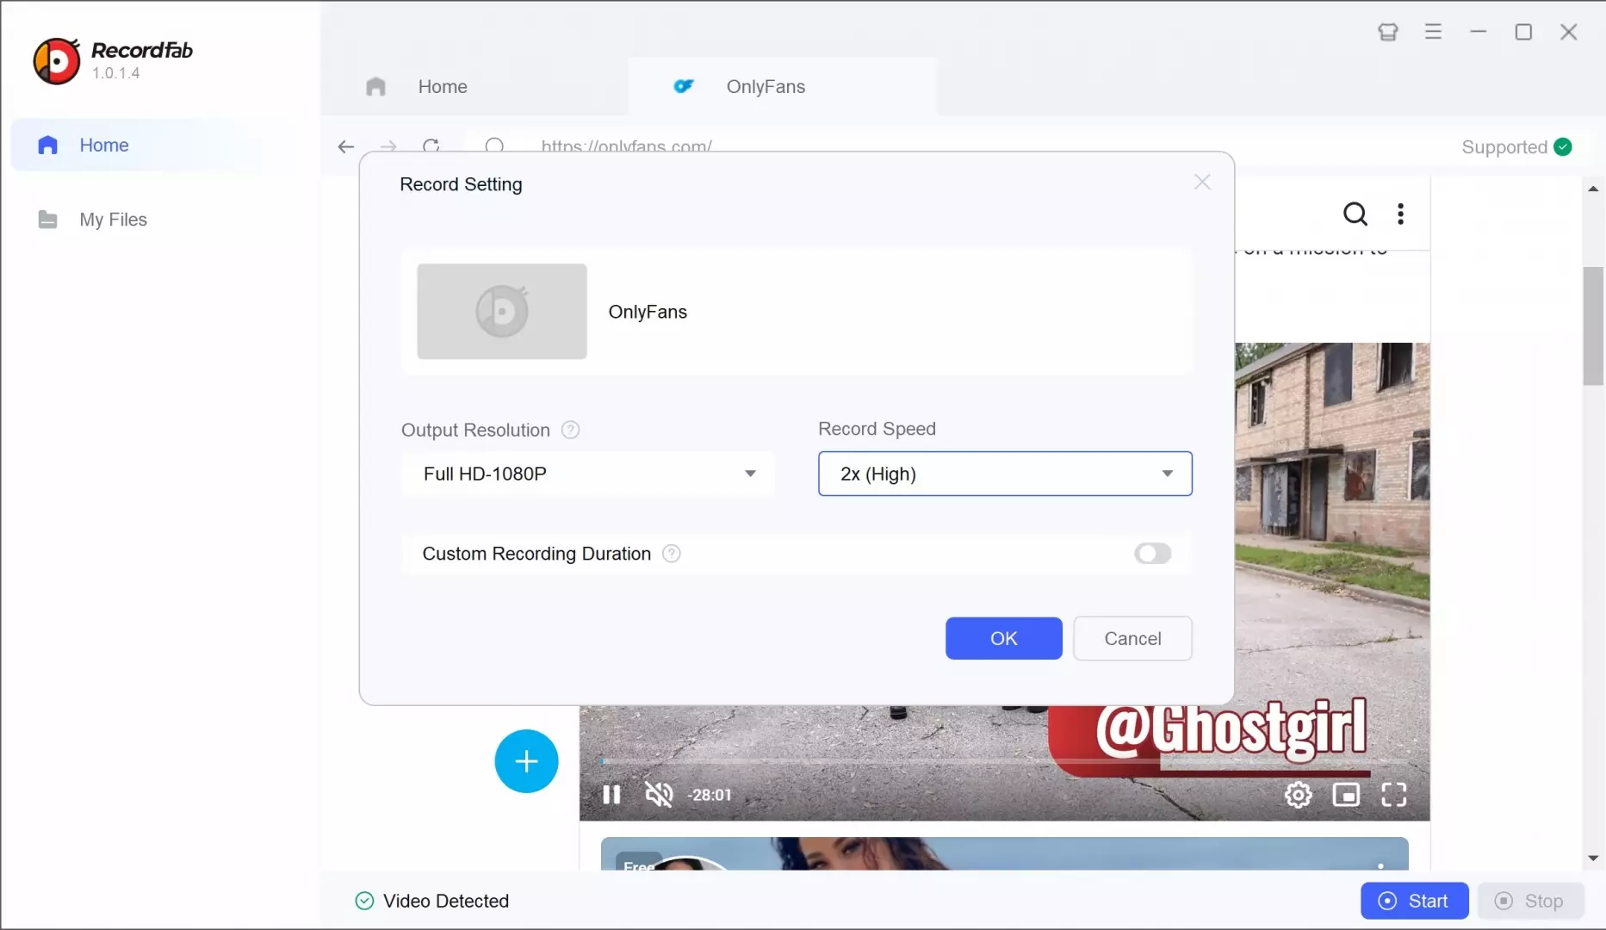Screen dimensions: 1606x930
Task: Close the Record Setting dialog
Action: tap(1202, 183)
